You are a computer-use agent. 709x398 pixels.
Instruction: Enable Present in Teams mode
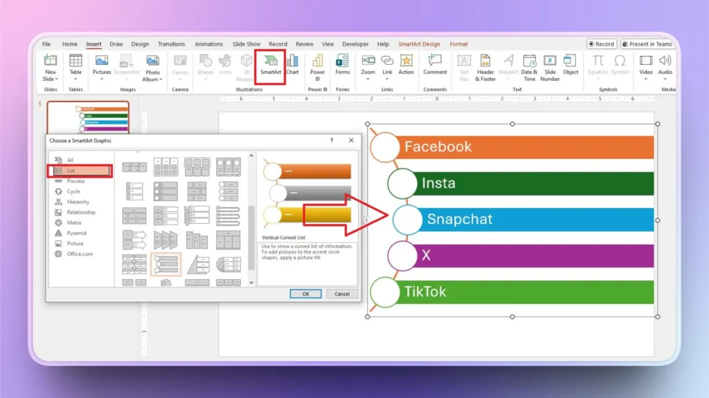(x=647, y=44)
